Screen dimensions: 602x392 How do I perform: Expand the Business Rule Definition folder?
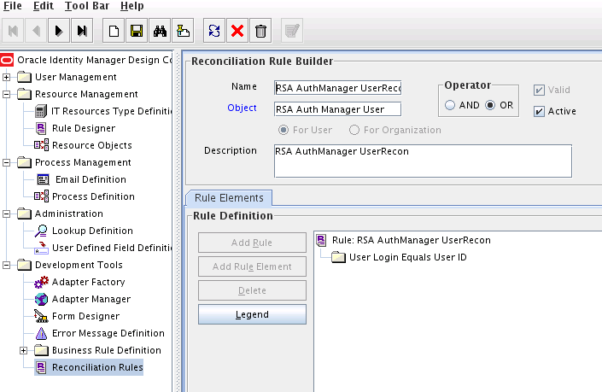pos(23,350)
